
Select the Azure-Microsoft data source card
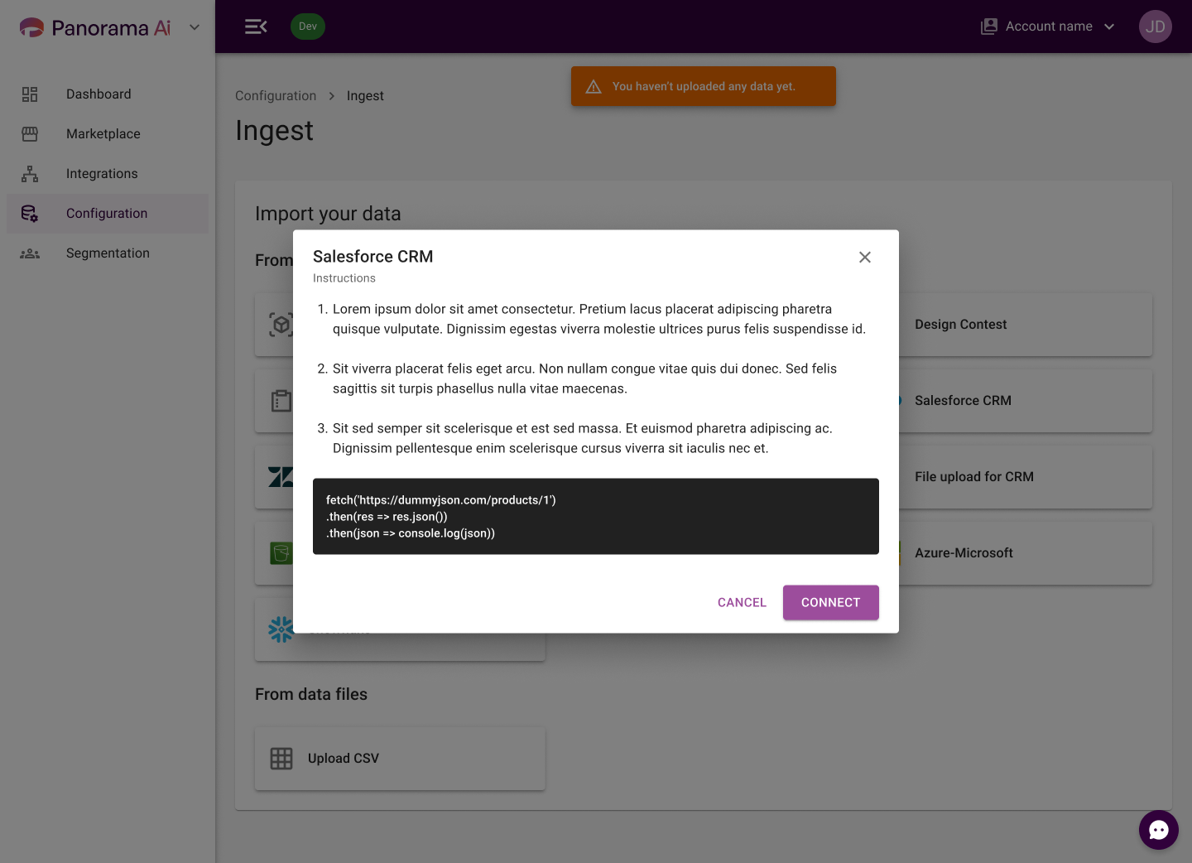[1025, 553]
